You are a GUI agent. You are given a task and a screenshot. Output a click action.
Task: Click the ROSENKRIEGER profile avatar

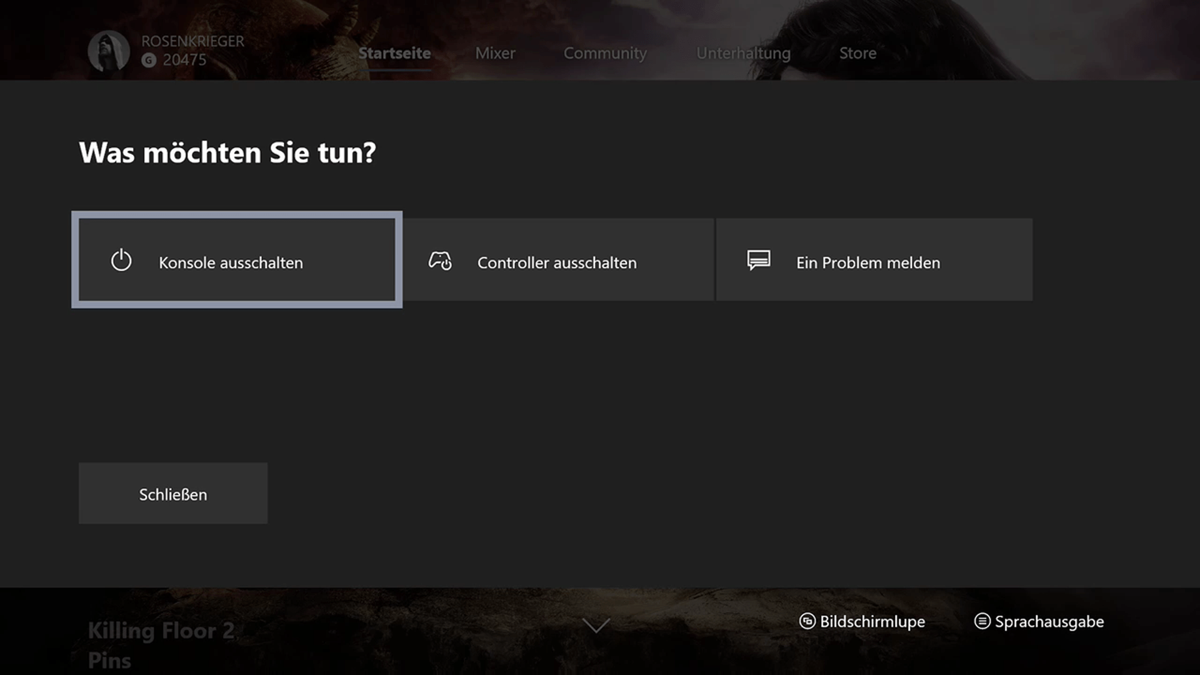(x=109, y=51)
